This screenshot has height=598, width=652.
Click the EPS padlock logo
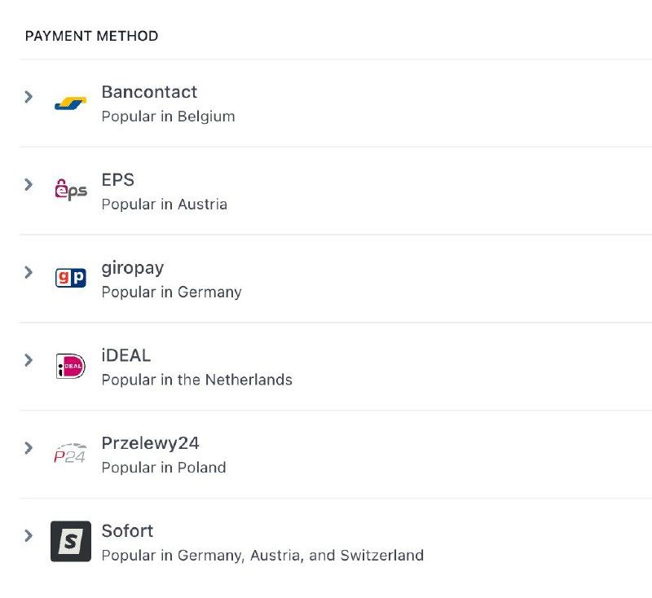[70, 190]
